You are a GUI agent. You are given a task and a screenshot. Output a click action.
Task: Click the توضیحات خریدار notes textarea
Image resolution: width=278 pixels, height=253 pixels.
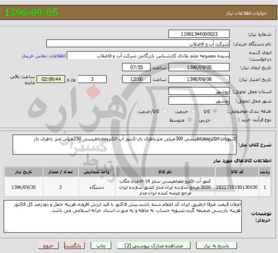click(123, 216)
